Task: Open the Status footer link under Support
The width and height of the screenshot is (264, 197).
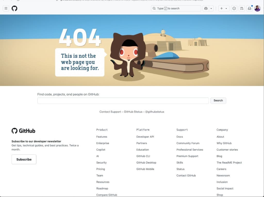Action: click(x=180, y=169)
